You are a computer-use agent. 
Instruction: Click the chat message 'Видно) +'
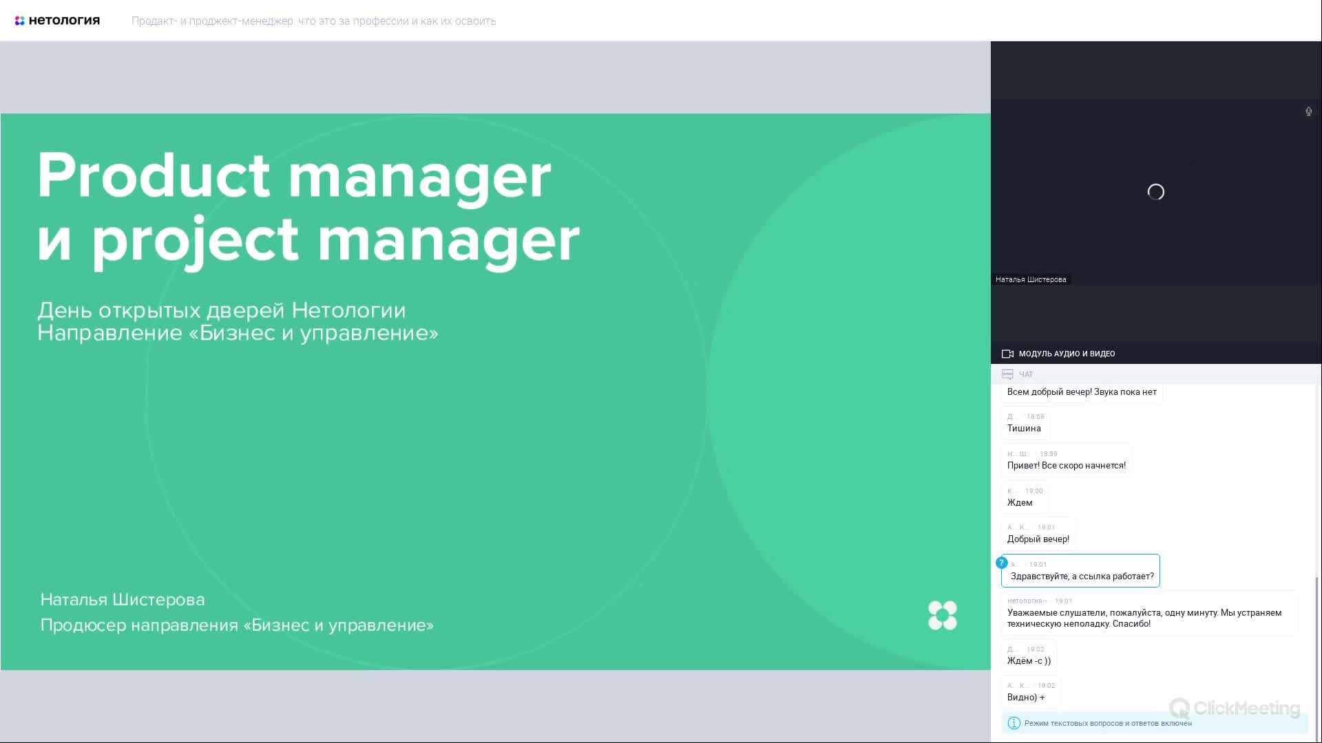[x=1031, y=692]
